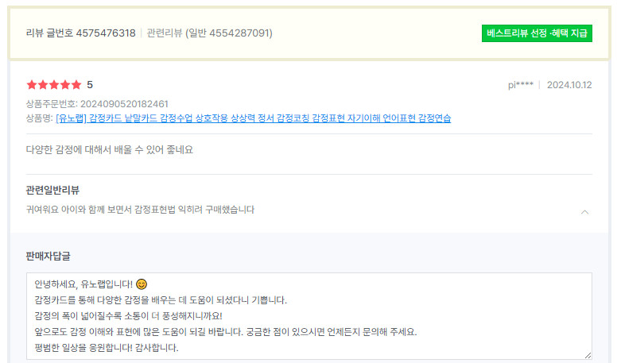Click the smiley emoji in the seller reply

(142, 284)
